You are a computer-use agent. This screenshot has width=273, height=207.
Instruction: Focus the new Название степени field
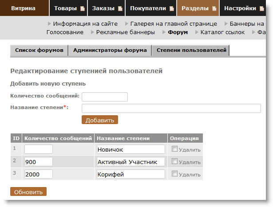pyautogui.click(x=171, y=109)
